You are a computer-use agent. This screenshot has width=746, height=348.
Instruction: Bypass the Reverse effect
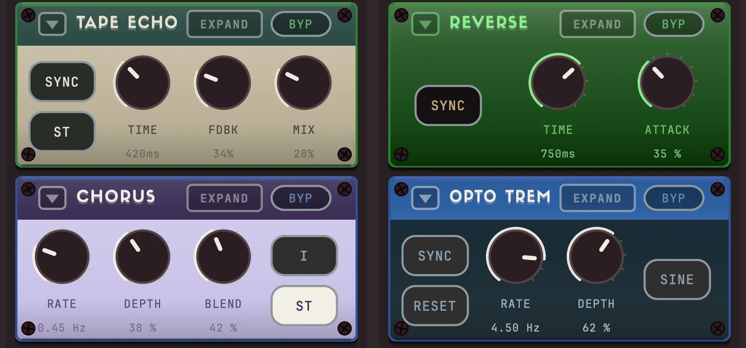point(674,24)
